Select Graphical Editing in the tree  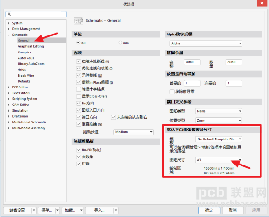(x=31, y=46)
